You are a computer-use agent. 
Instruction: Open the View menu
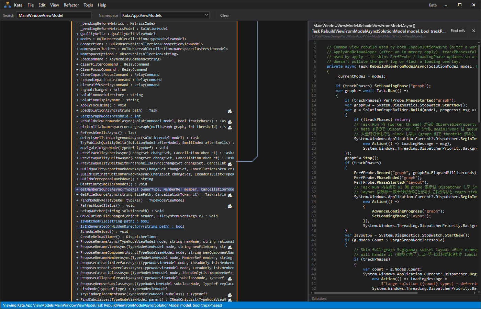coord(55,5)
